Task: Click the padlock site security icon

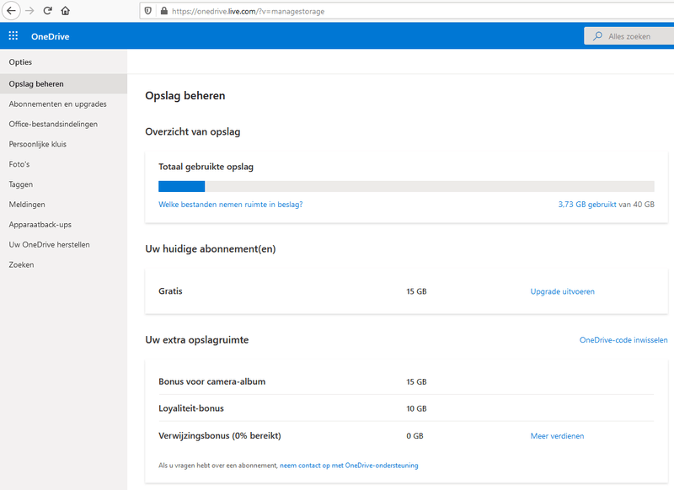Action: (x=163, y=11)
